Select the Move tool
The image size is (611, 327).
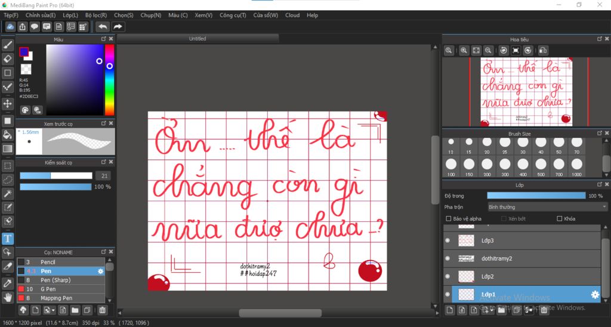click(7, 104)
